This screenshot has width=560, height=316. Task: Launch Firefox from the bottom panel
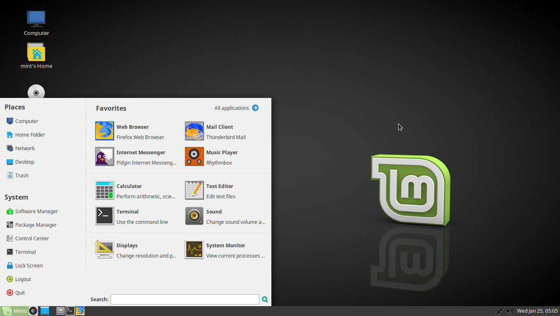(80, 311)
